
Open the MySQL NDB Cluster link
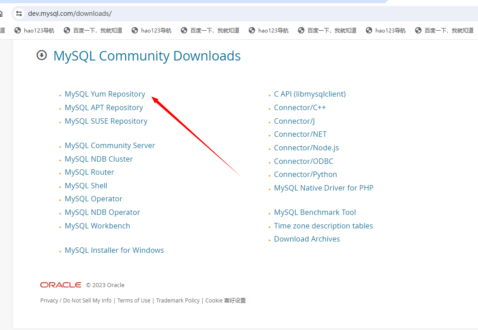[x=99, y=159]
